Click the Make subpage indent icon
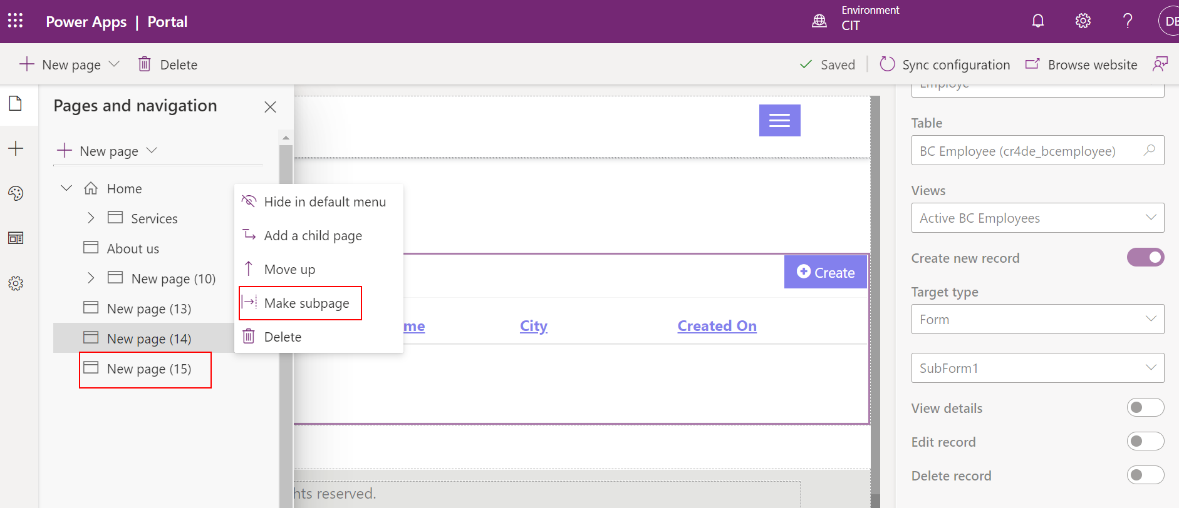This screenshot has width=1179, height=508. tap(249, 302)
